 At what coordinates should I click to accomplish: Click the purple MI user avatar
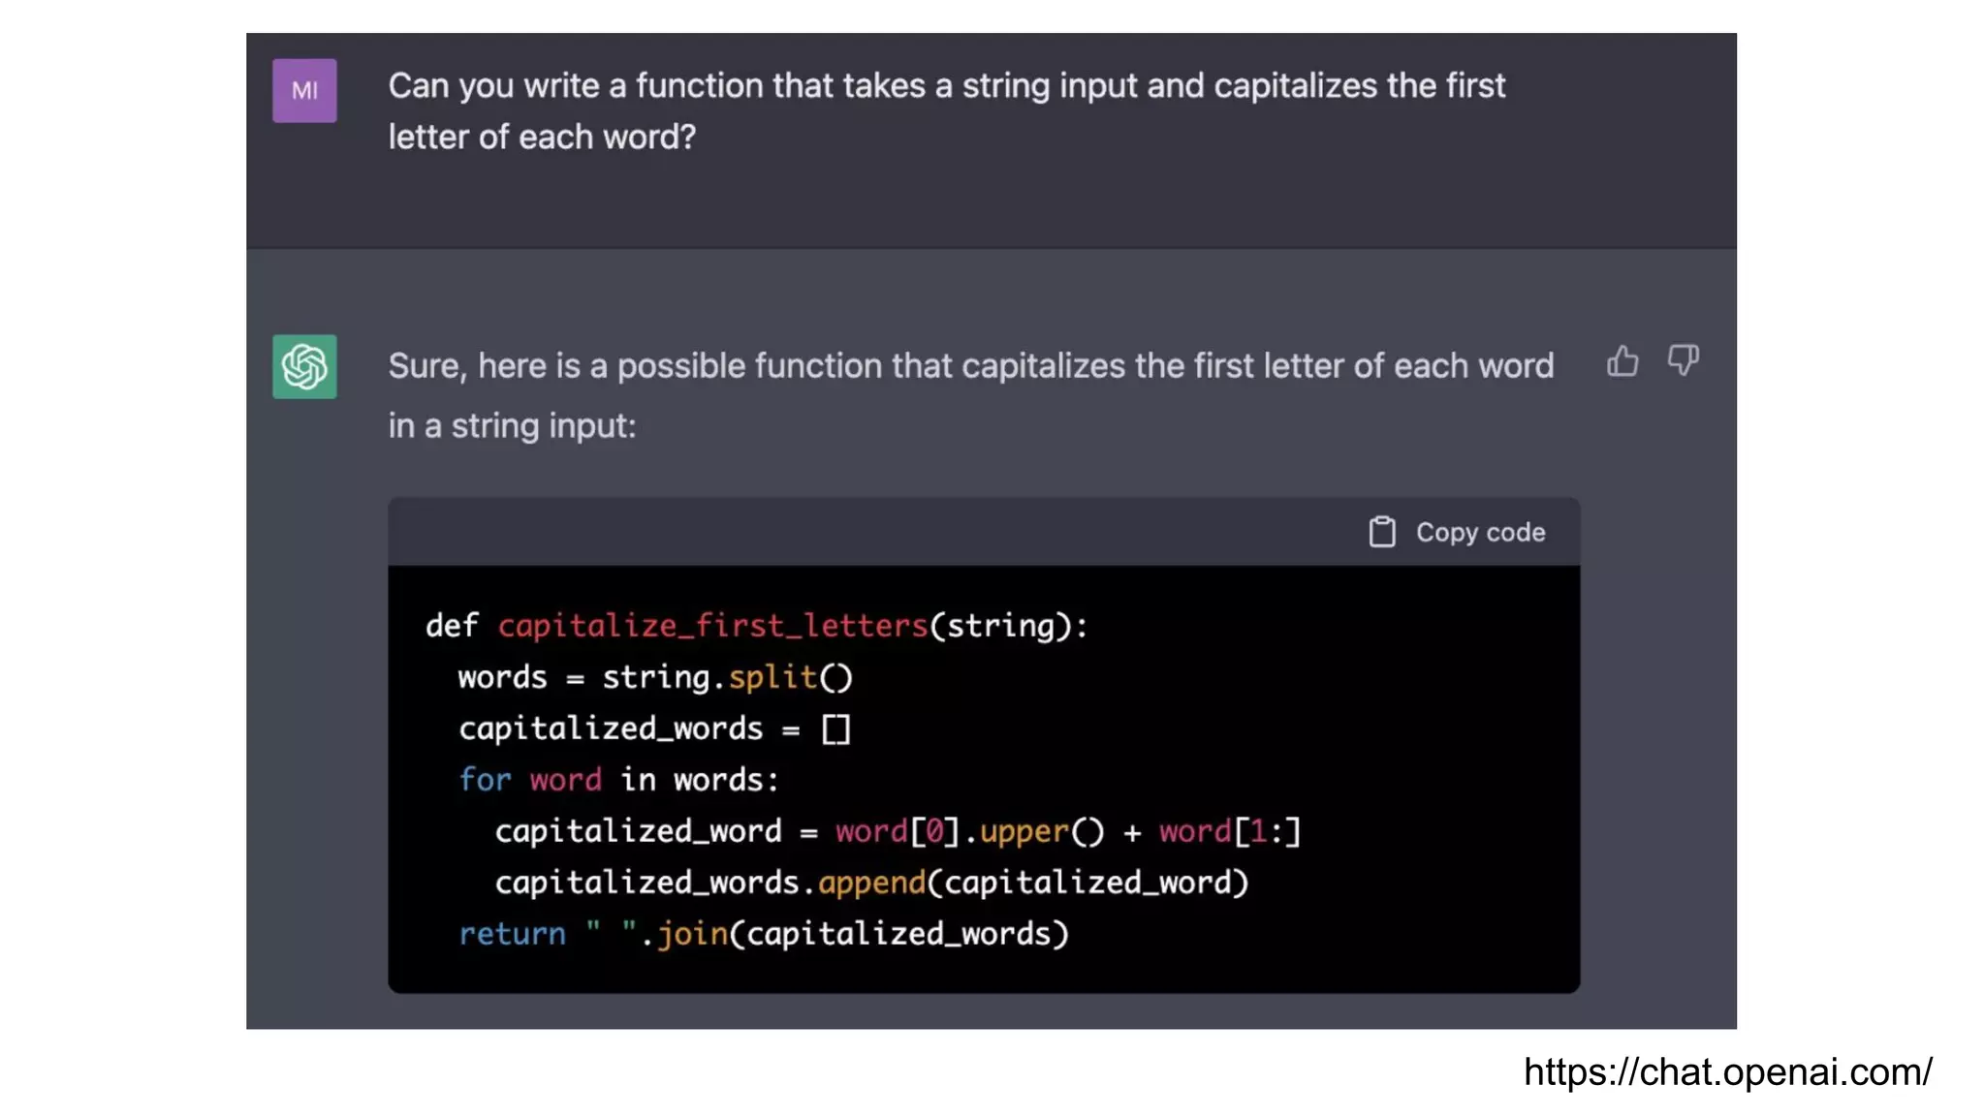[304, 90]
